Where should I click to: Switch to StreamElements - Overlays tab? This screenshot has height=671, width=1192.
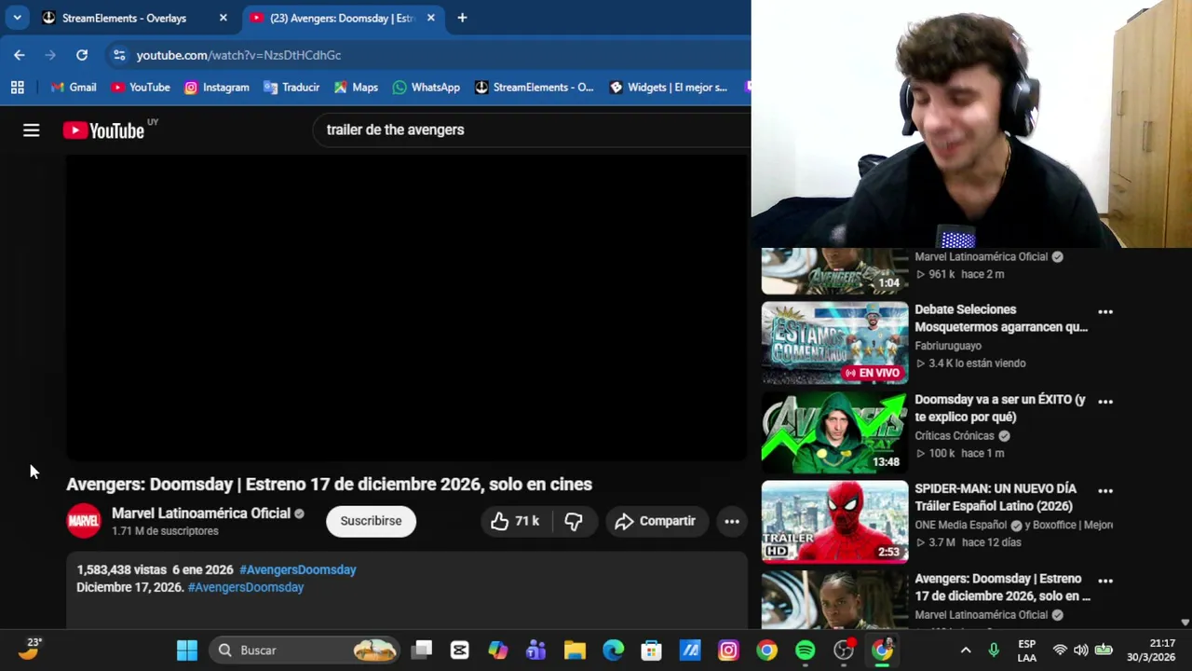124,18
